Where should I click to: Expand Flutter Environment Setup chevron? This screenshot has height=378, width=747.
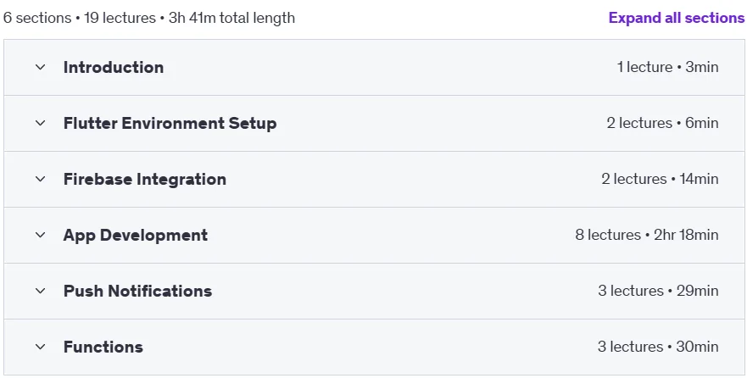click(x=41, y=123)
